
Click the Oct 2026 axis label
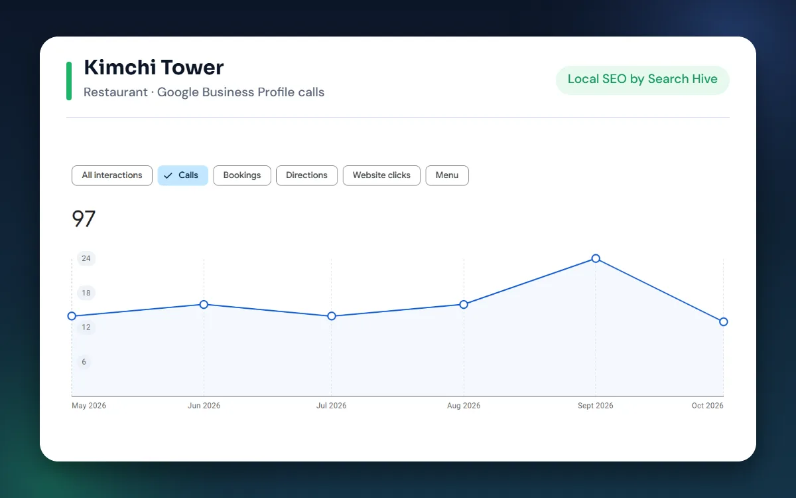point(708,406)
